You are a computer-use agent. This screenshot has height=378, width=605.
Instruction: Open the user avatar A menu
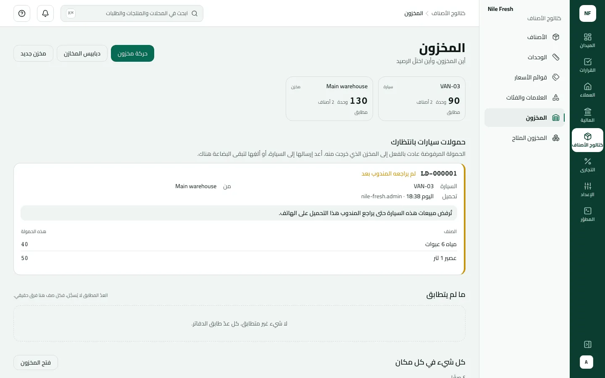pyautogui.click(x=587, y=362)
